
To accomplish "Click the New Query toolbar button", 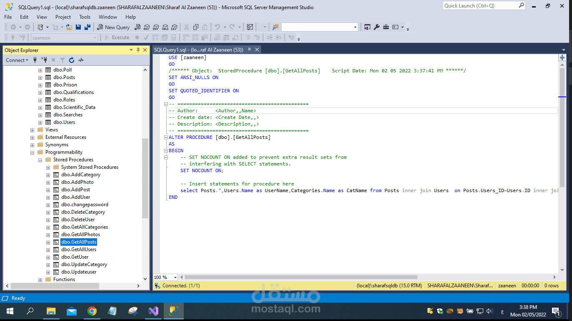I will pos(114,27).
